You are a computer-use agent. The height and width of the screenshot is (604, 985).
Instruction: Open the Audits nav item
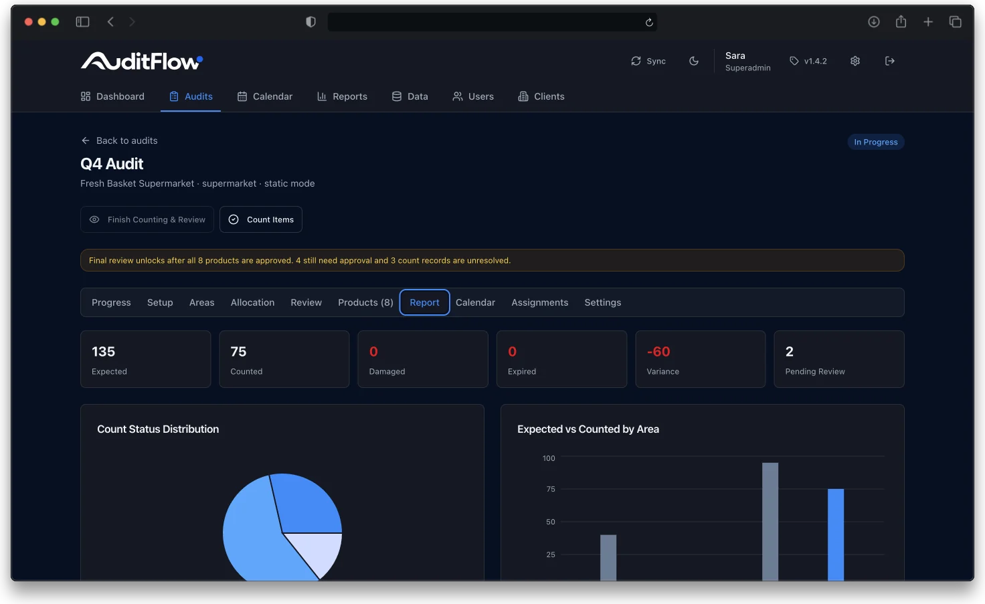point(191,96)
